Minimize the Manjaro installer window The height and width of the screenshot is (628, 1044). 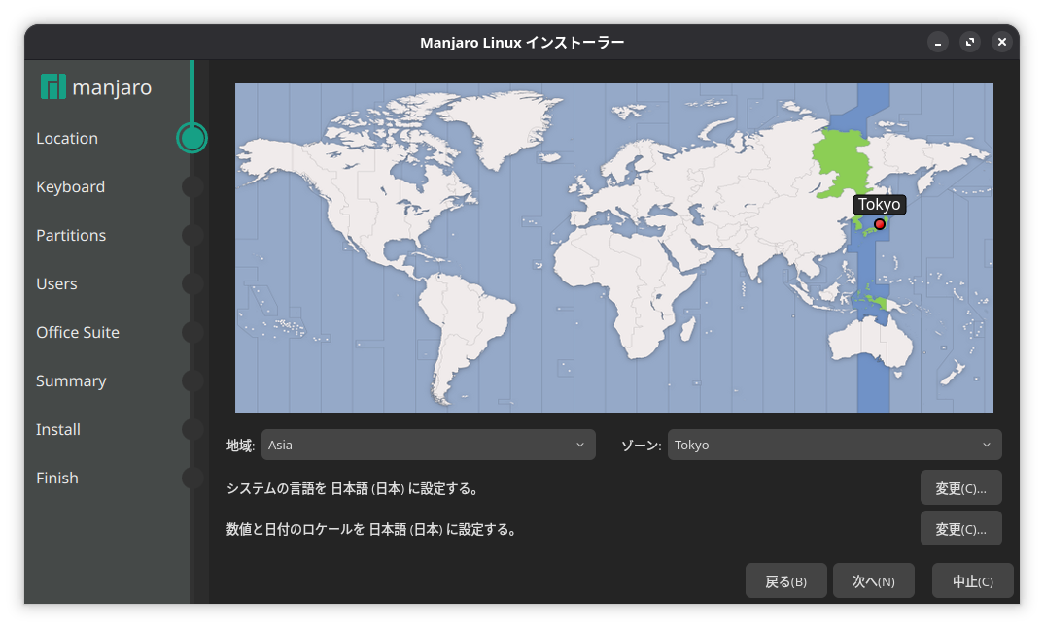(937, 43)
